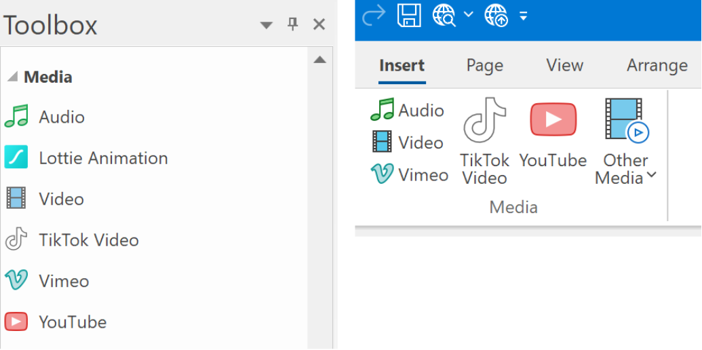This screenshot has height=350, width=702.
Task: Click Vimeo in the ribbon Media group
Action: click(x=409, y=174)
